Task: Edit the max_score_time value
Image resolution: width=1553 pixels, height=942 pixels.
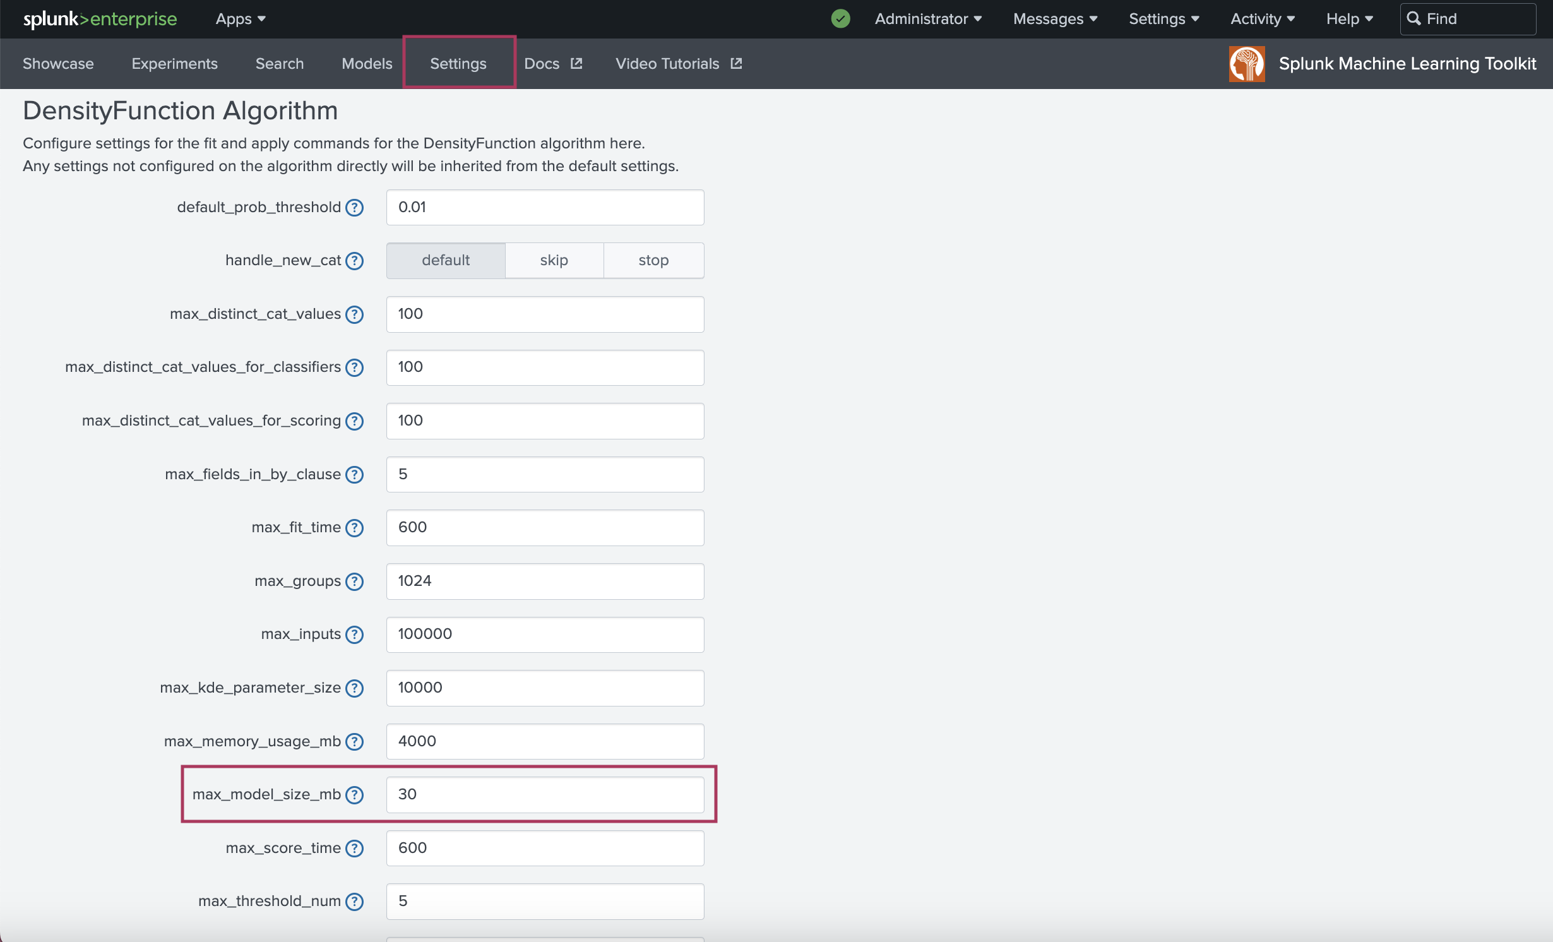Action: [545, 848]
